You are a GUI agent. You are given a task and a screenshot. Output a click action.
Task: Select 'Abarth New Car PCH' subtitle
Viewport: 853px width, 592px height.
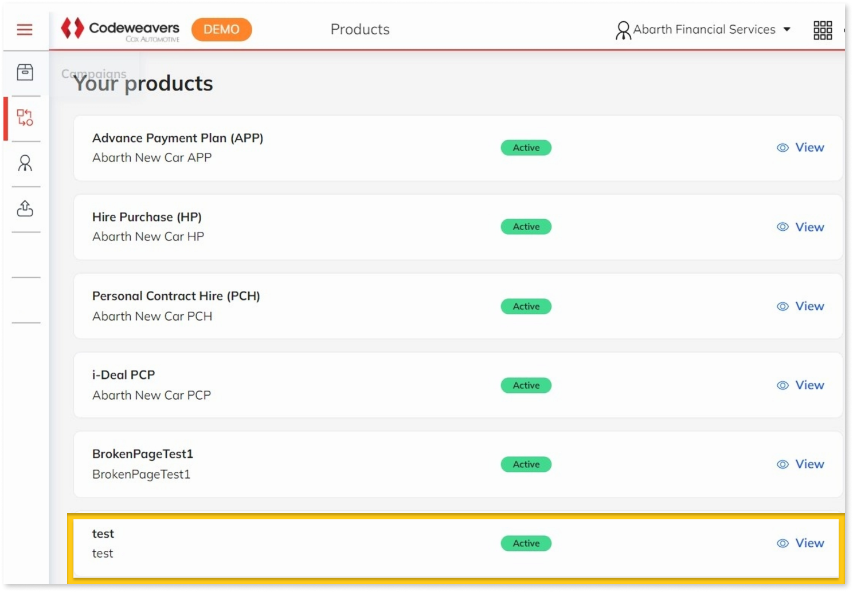tap(152, 316)
